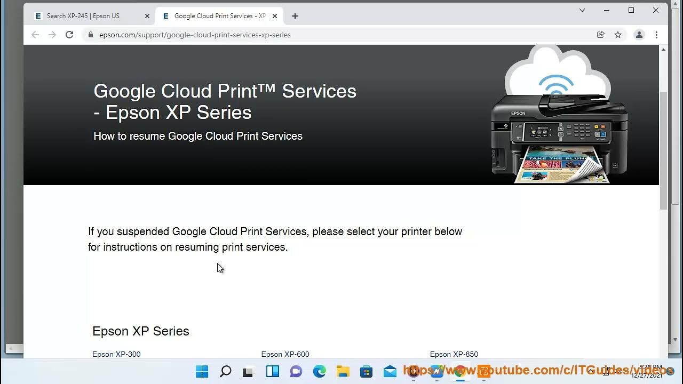
Task: Click the Google Cloud Print Services banner title
Action: click(x=225, y=101)
